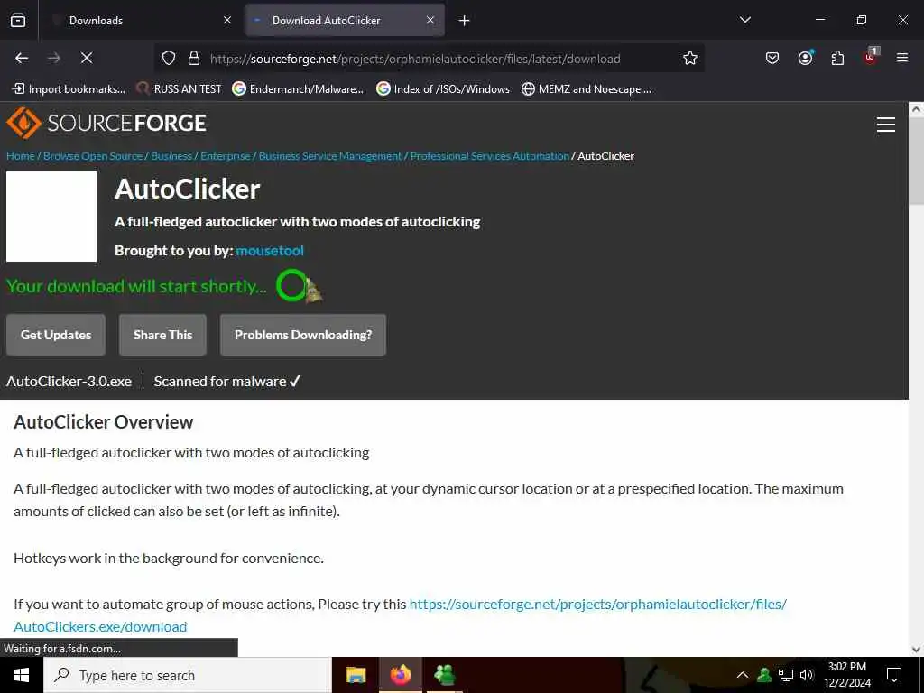Viewport: 924px width, 693px height.
Task: Click the AutoClicker Overview heading
Action: 103,422
